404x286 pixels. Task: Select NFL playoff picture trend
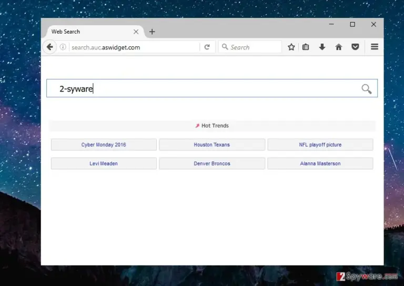(320, 145)
